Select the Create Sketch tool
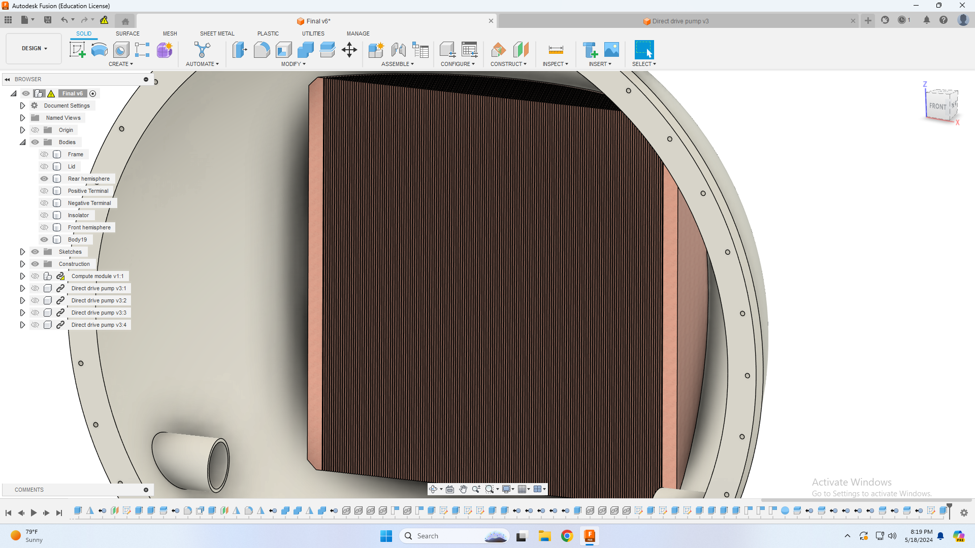The width and height of the screenshot is (975, 548). coord(77,50)
